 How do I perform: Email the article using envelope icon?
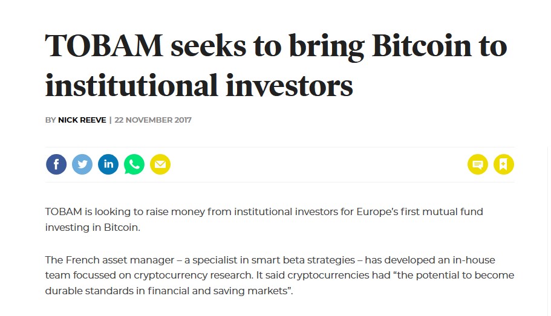tap(160, 164)
